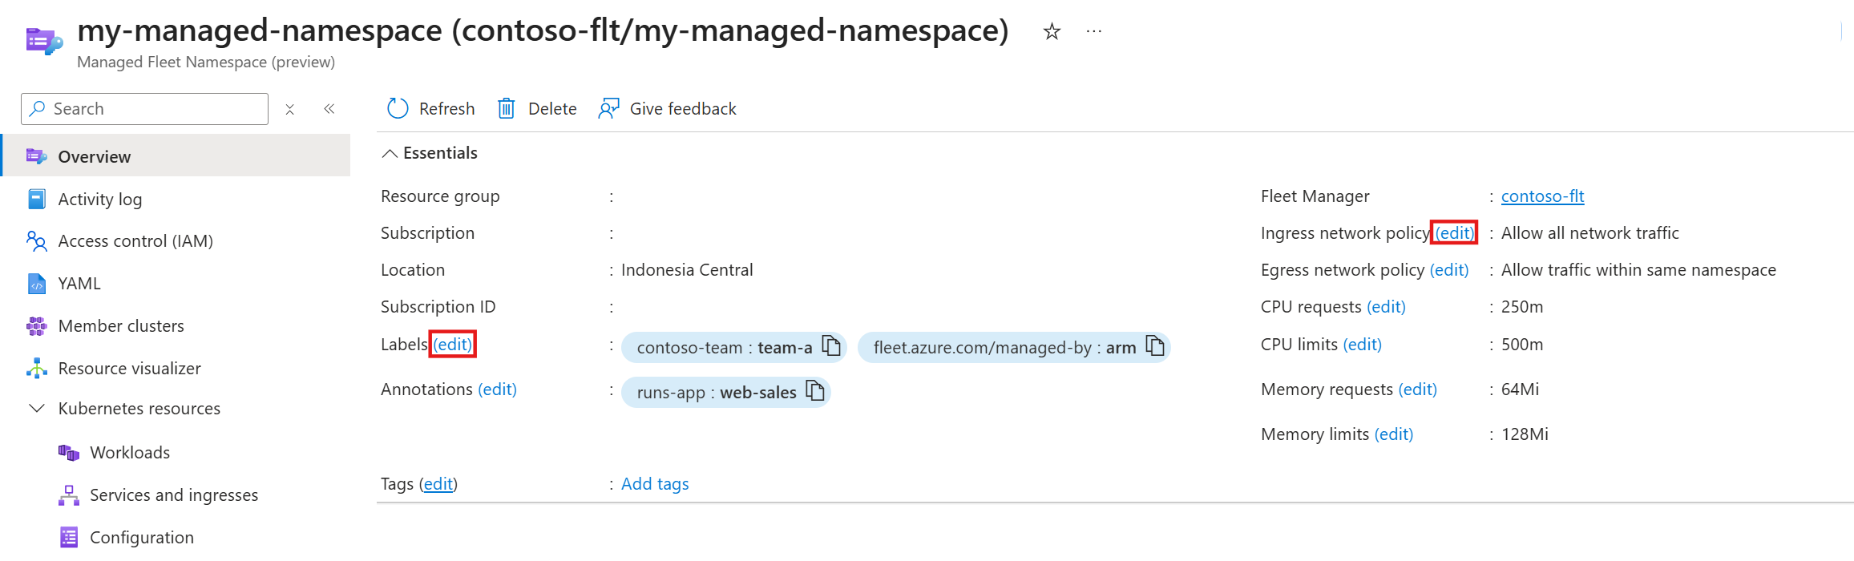1854x561 pixels.
Task: Open Access control (IAM) page
Action: click(135, 241)
